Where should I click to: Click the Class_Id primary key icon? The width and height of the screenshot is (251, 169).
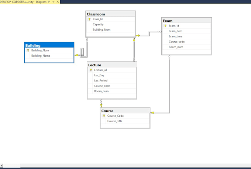89,19
